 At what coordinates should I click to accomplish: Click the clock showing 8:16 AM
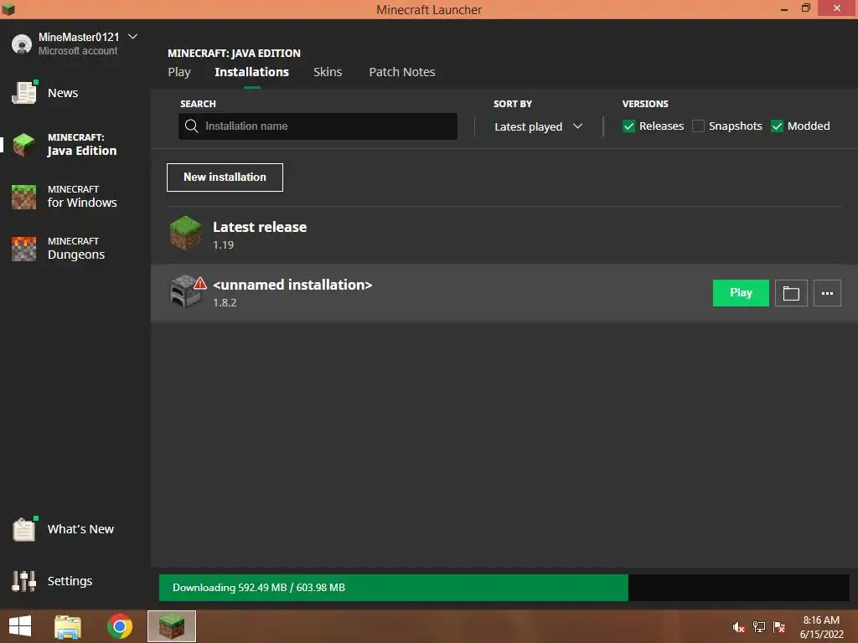point(821,620)
